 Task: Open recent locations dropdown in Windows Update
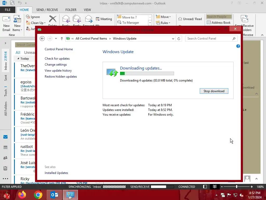tap(56, 39)
